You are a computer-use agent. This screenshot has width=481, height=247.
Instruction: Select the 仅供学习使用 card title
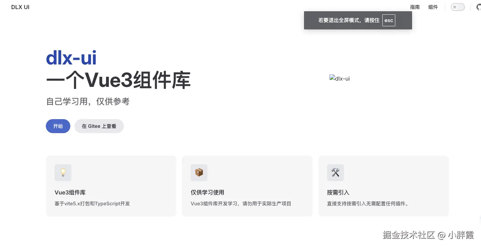[207, 192]
